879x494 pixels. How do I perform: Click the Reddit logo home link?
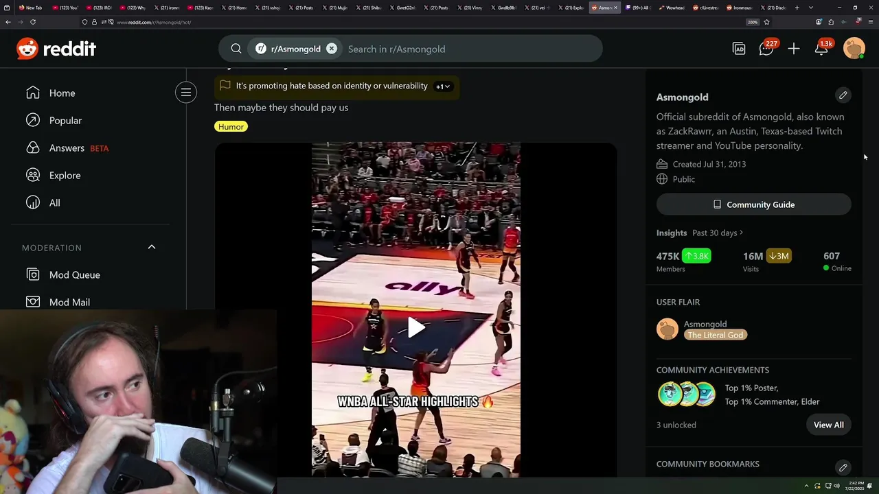[56, 49]
